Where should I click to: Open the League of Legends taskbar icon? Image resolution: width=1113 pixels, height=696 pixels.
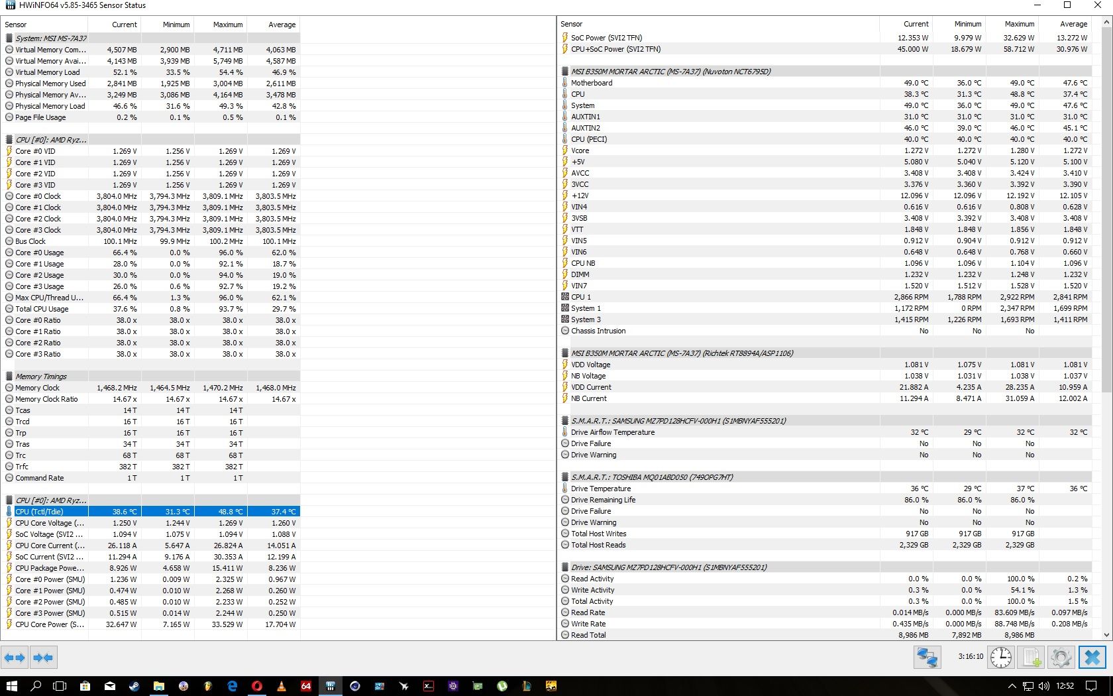click(526, 686)
